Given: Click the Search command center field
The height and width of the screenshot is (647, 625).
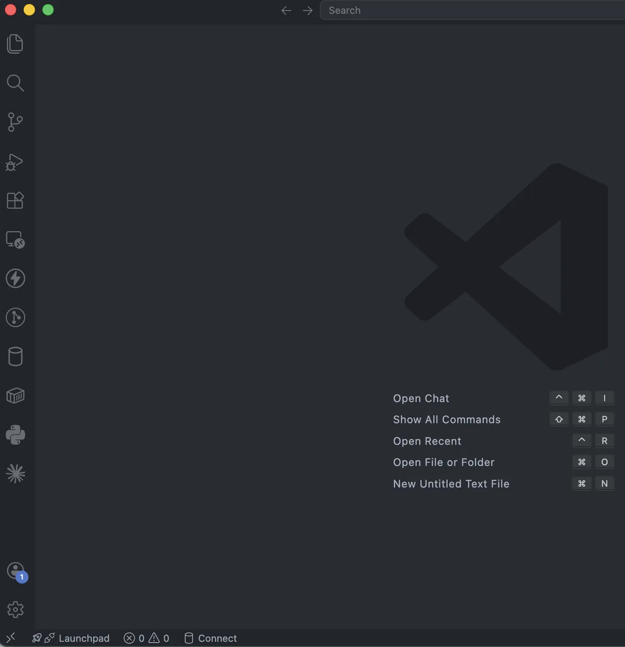Looking at the screenshot, I should pyautogui.click(x=472, y=10).
